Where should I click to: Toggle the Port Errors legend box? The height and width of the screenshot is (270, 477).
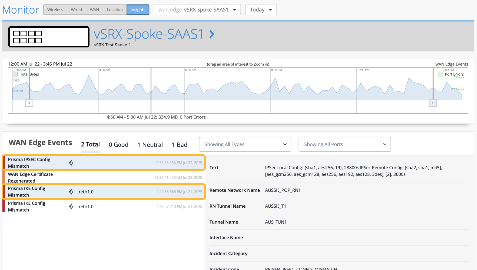440,74
